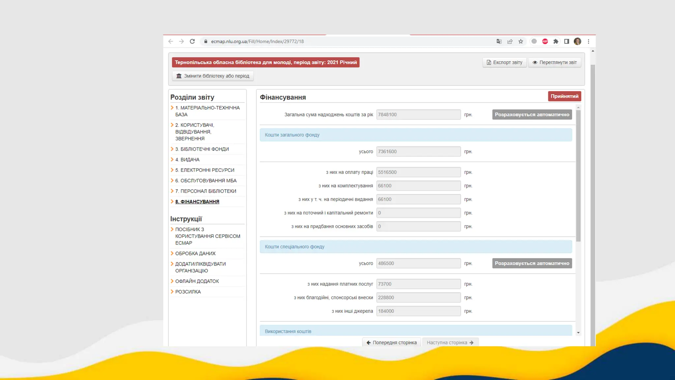Viewport: 675px width, 380px height.
Task: Open the browser profile avatar
Action: 577,41
